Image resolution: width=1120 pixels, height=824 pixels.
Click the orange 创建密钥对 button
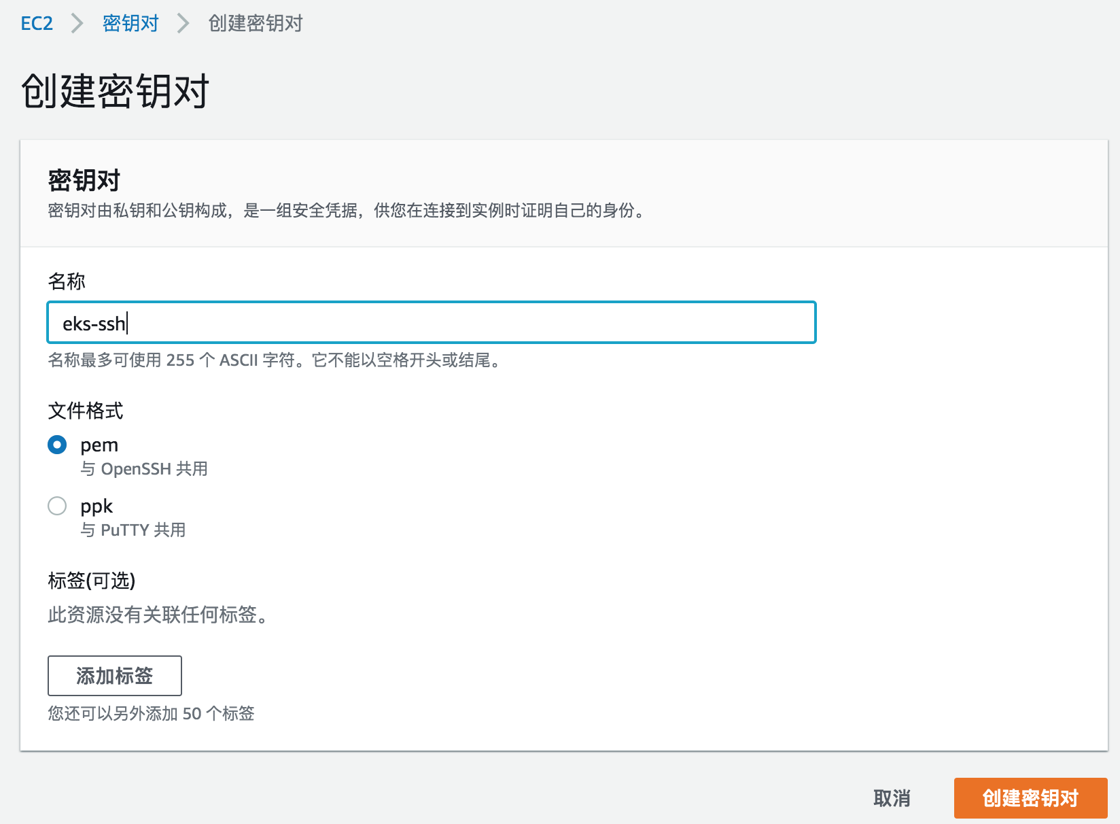[1030, 799]
